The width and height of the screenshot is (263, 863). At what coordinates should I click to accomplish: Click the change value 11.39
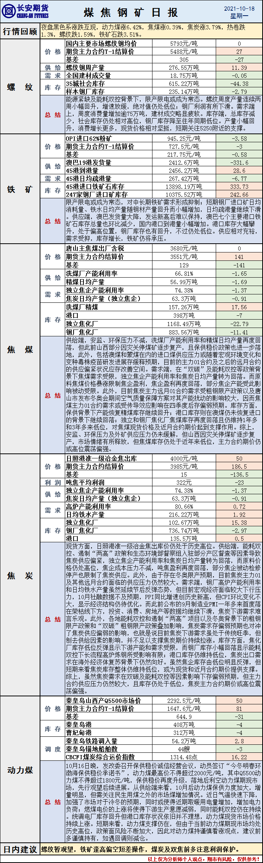(x=239, y=68)
